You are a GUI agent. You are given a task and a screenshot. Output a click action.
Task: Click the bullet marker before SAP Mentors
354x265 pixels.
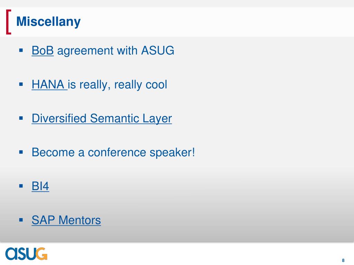[x=21, y=220]
